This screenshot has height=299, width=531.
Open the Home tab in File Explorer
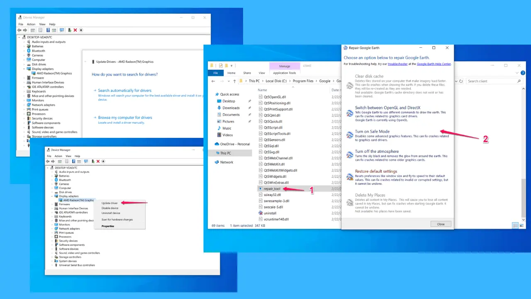pos(231,73)
